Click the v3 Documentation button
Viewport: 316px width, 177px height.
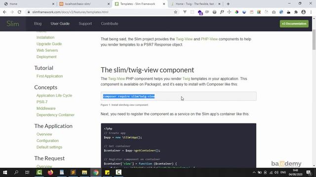pyautogui.click(x=294, y=24)
